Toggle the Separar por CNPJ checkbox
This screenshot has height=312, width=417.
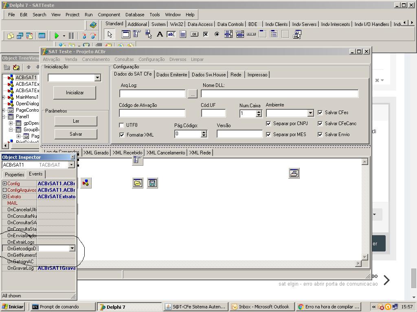click(268, 123)
